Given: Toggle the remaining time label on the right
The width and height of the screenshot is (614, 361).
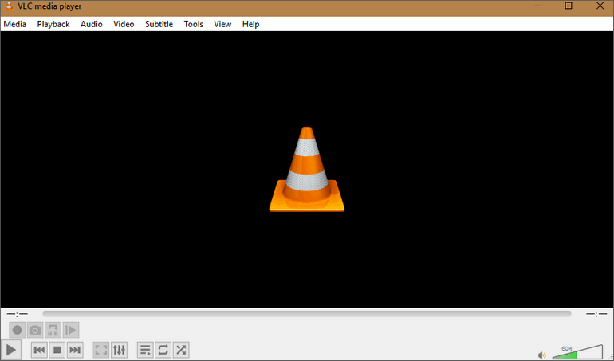Looking at the screenshot, I should coord(596,314).
